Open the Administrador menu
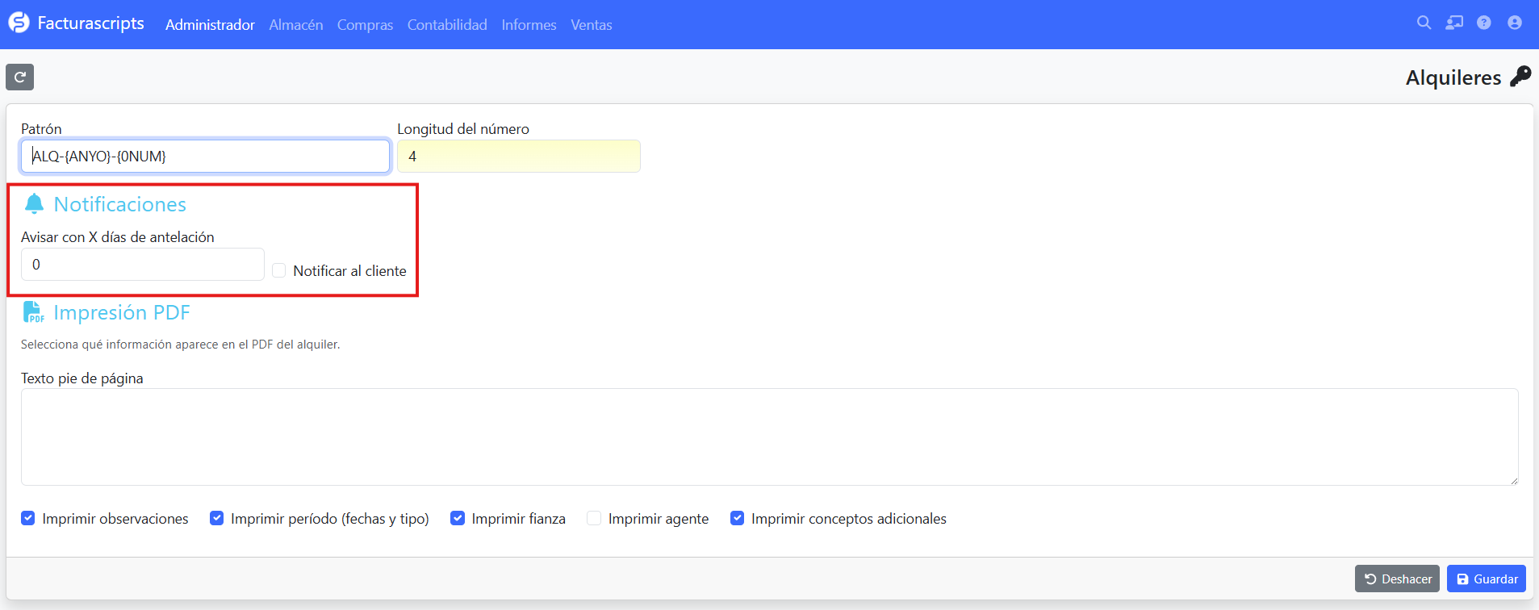 click(210, 25)
